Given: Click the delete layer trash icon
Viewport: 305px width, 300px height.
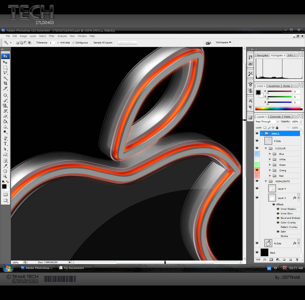Looking at the screenshot, I should (297, 260).
